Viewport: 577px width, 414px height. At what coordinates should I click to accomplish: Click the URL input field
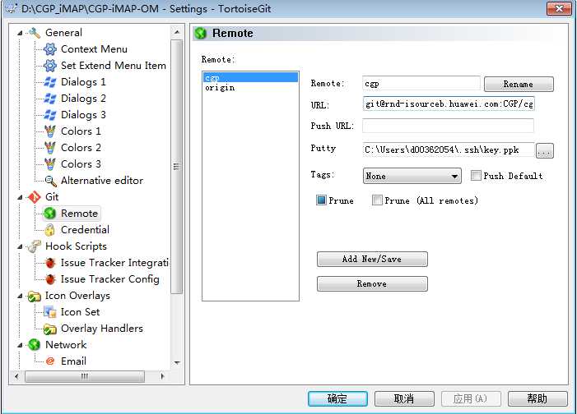tap(449, 104)
